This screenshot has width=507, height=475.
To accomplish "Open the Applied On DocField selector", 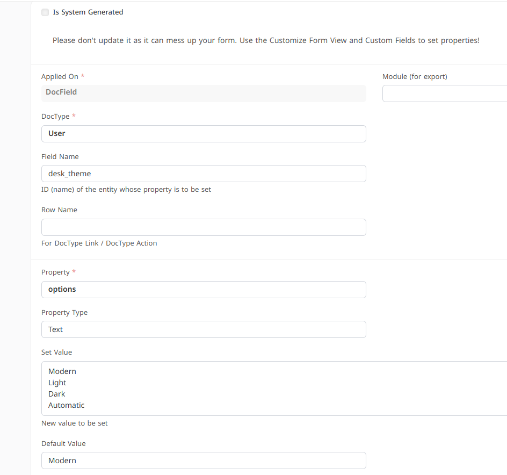I will 204,93.
